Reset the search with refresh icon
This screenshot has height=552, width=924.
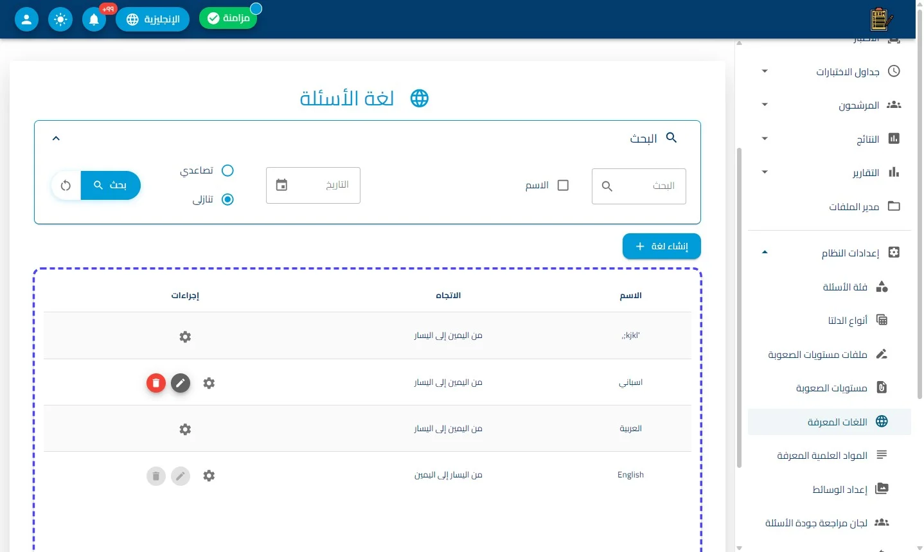click(x=66, y=186)
